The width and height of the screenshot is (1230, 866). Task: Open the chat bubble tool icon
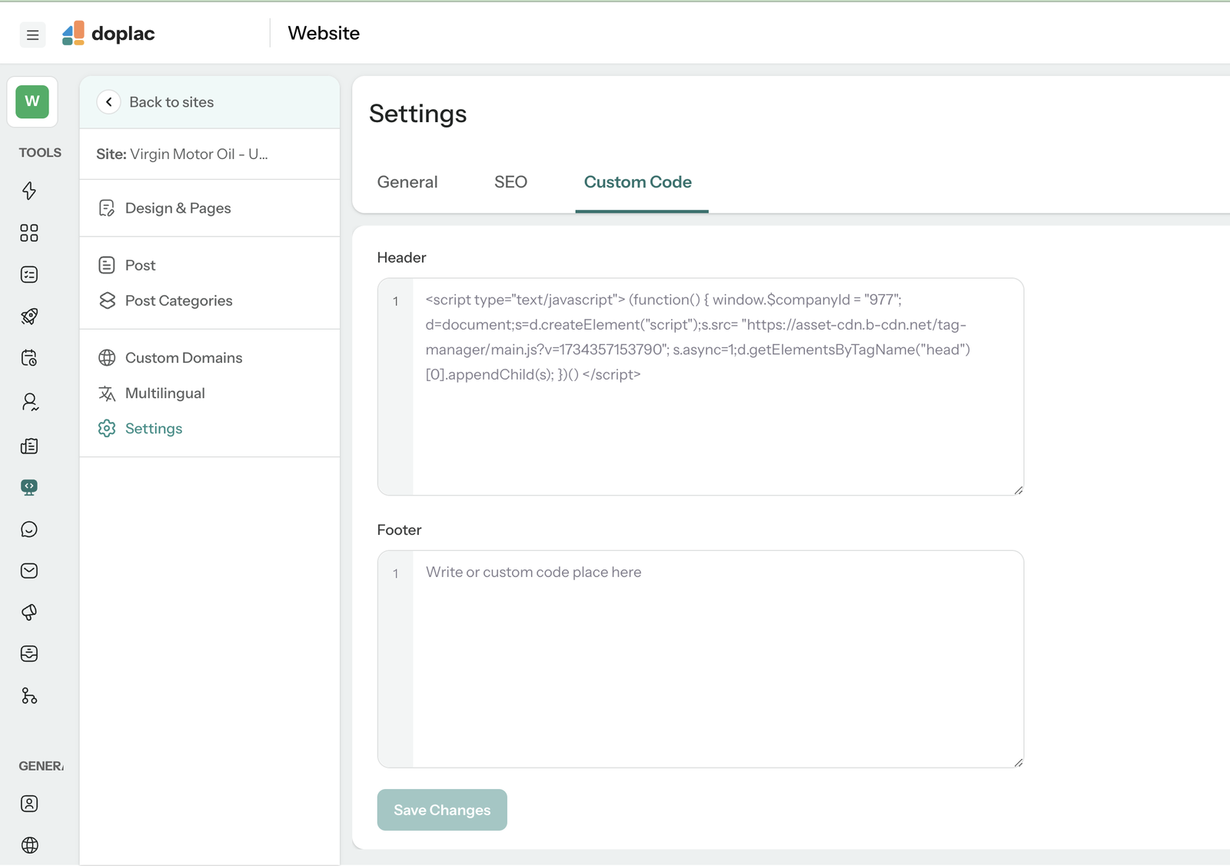tap(29, 529)
